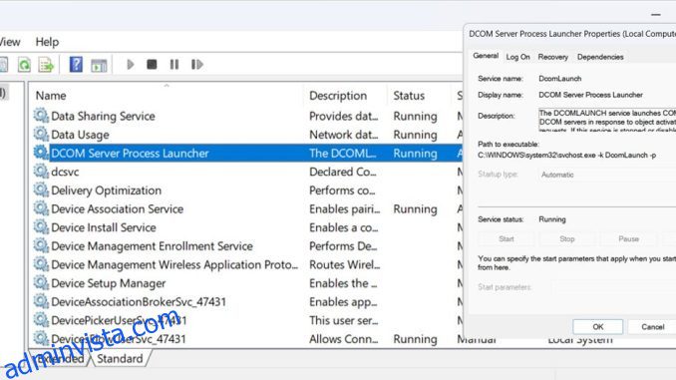Screen dimensions: 676x380
Task: Click the path to executable svchost.exe text
Action: 567,155
